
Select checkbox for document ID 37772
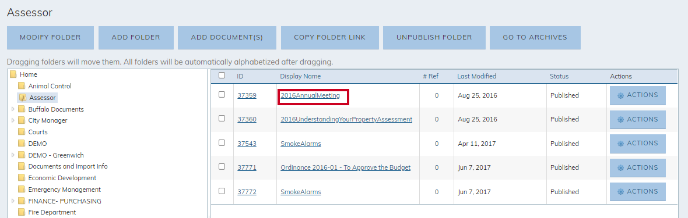pyautogui.click(x=222, y=191)
